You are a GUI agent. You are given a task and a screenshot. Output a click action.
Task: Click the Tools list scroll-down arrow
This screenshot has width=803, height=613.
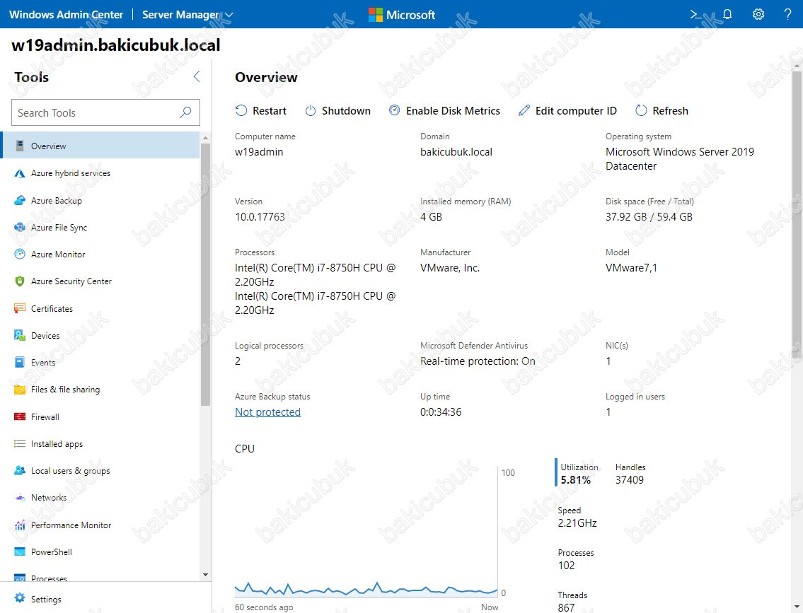[205, 575]
